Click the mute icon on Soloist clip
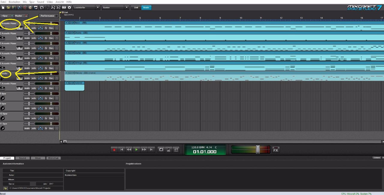Viewport: 384px width, 195px height. tap(69, 83)
